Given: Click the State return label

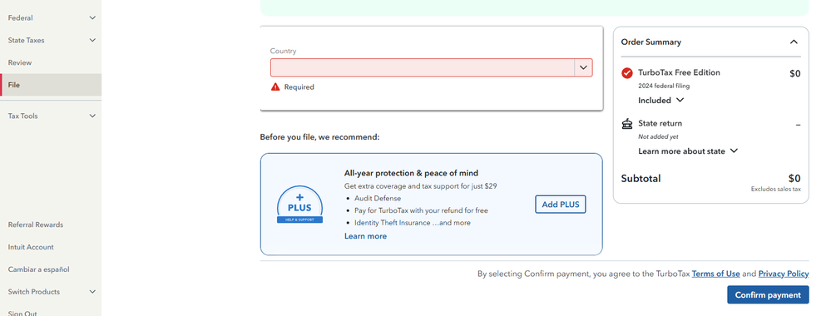Looking at the screenshot, I should tap(660, 124).
